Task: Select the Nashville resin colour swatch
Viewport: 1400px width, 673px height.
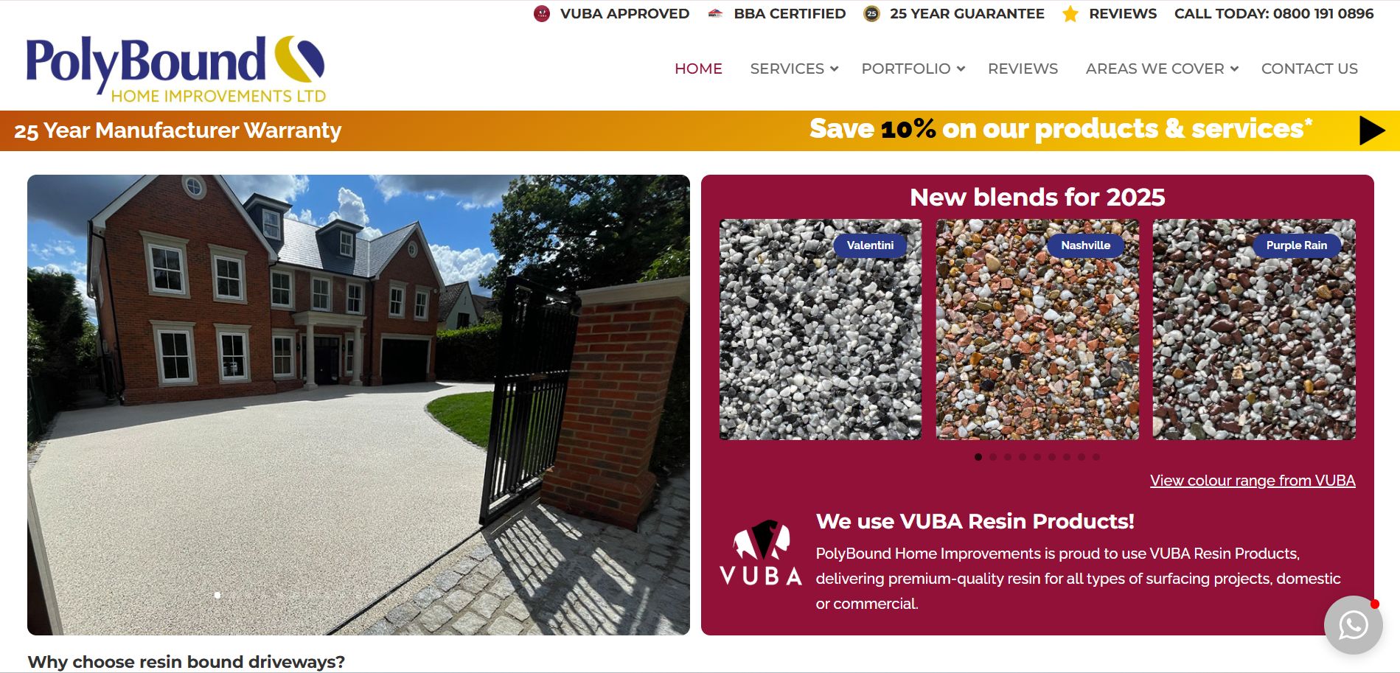Action: pos(1037,329)
